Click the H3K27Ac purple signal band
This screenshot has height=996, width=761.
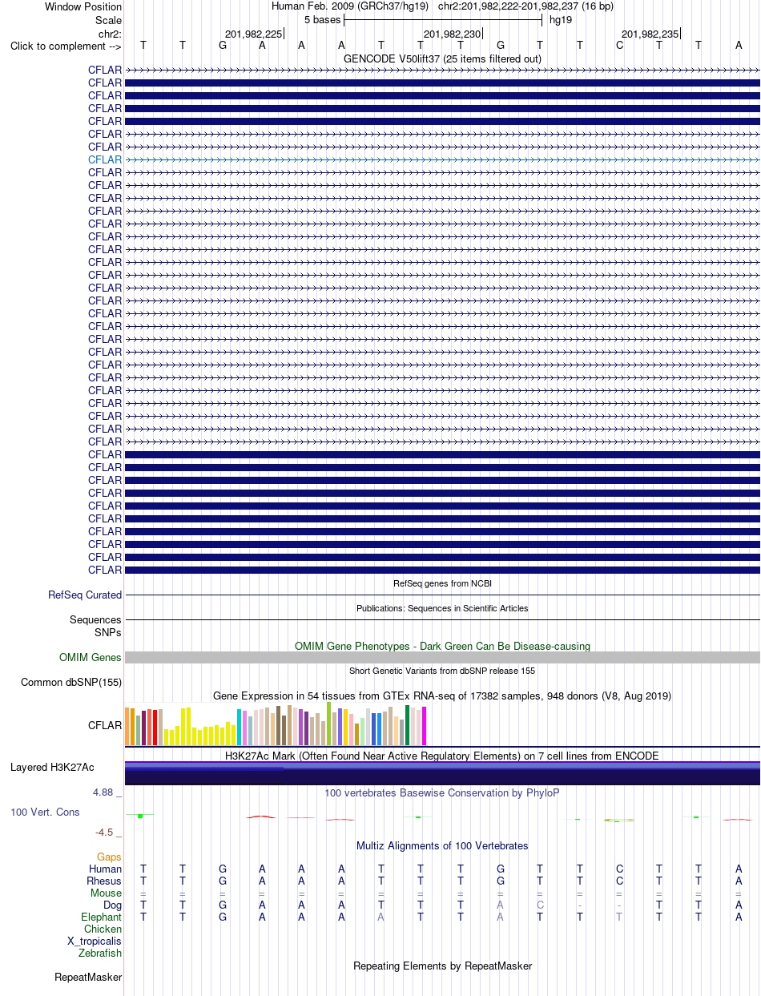(x=442, y=773)
